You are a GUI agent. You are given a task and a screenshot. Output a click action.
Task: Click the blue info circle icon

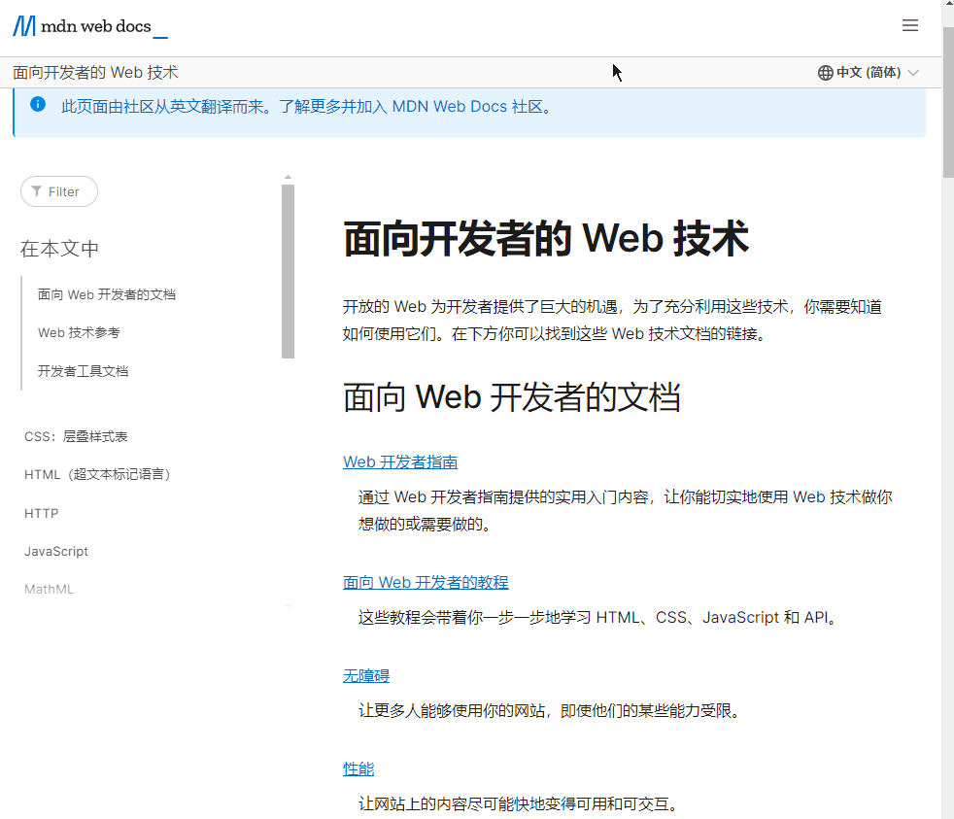[x=38, y=104]
